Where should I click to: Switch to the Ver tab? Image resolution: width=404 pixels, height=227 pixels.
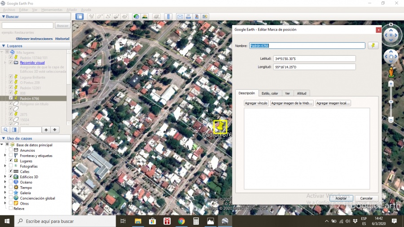pos(288,93)
